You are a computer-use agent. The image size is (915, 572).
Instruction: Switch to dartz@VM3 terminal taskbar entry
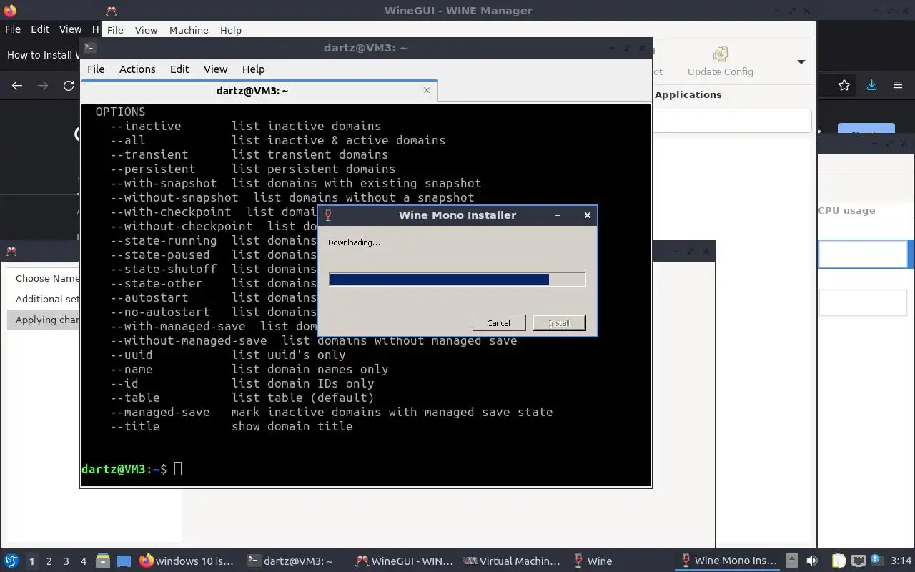(290, 561)
